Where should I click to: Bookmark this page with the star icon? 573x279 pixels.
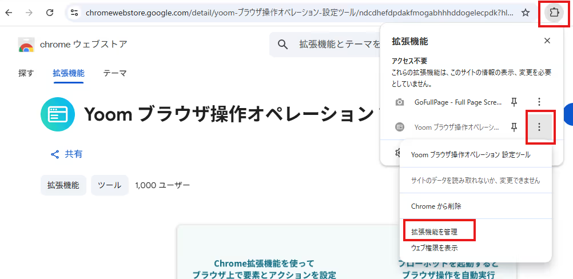pyautogui.click(x=525, y=13)
